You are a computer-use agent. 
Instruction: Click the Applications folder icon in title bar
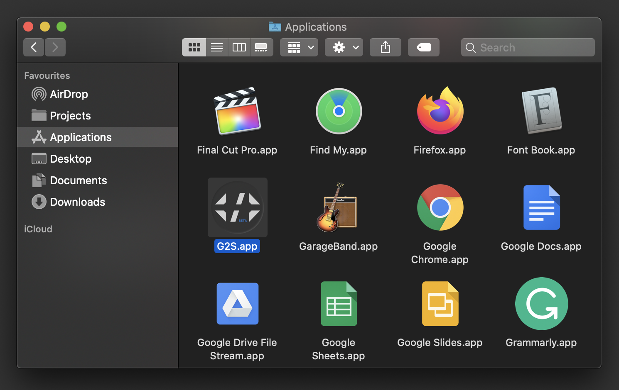pyautogui.click(x=275, y=27)
